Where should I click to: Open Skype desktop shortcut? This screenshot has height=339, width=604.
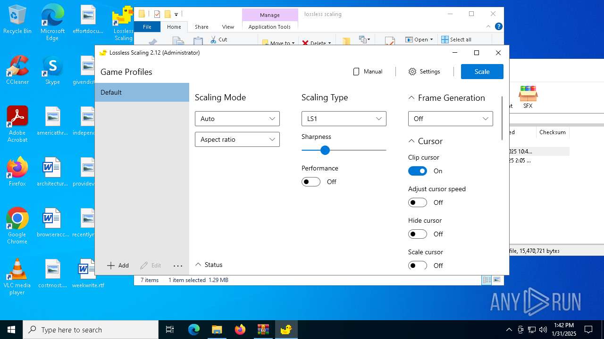tap(52, 71)
